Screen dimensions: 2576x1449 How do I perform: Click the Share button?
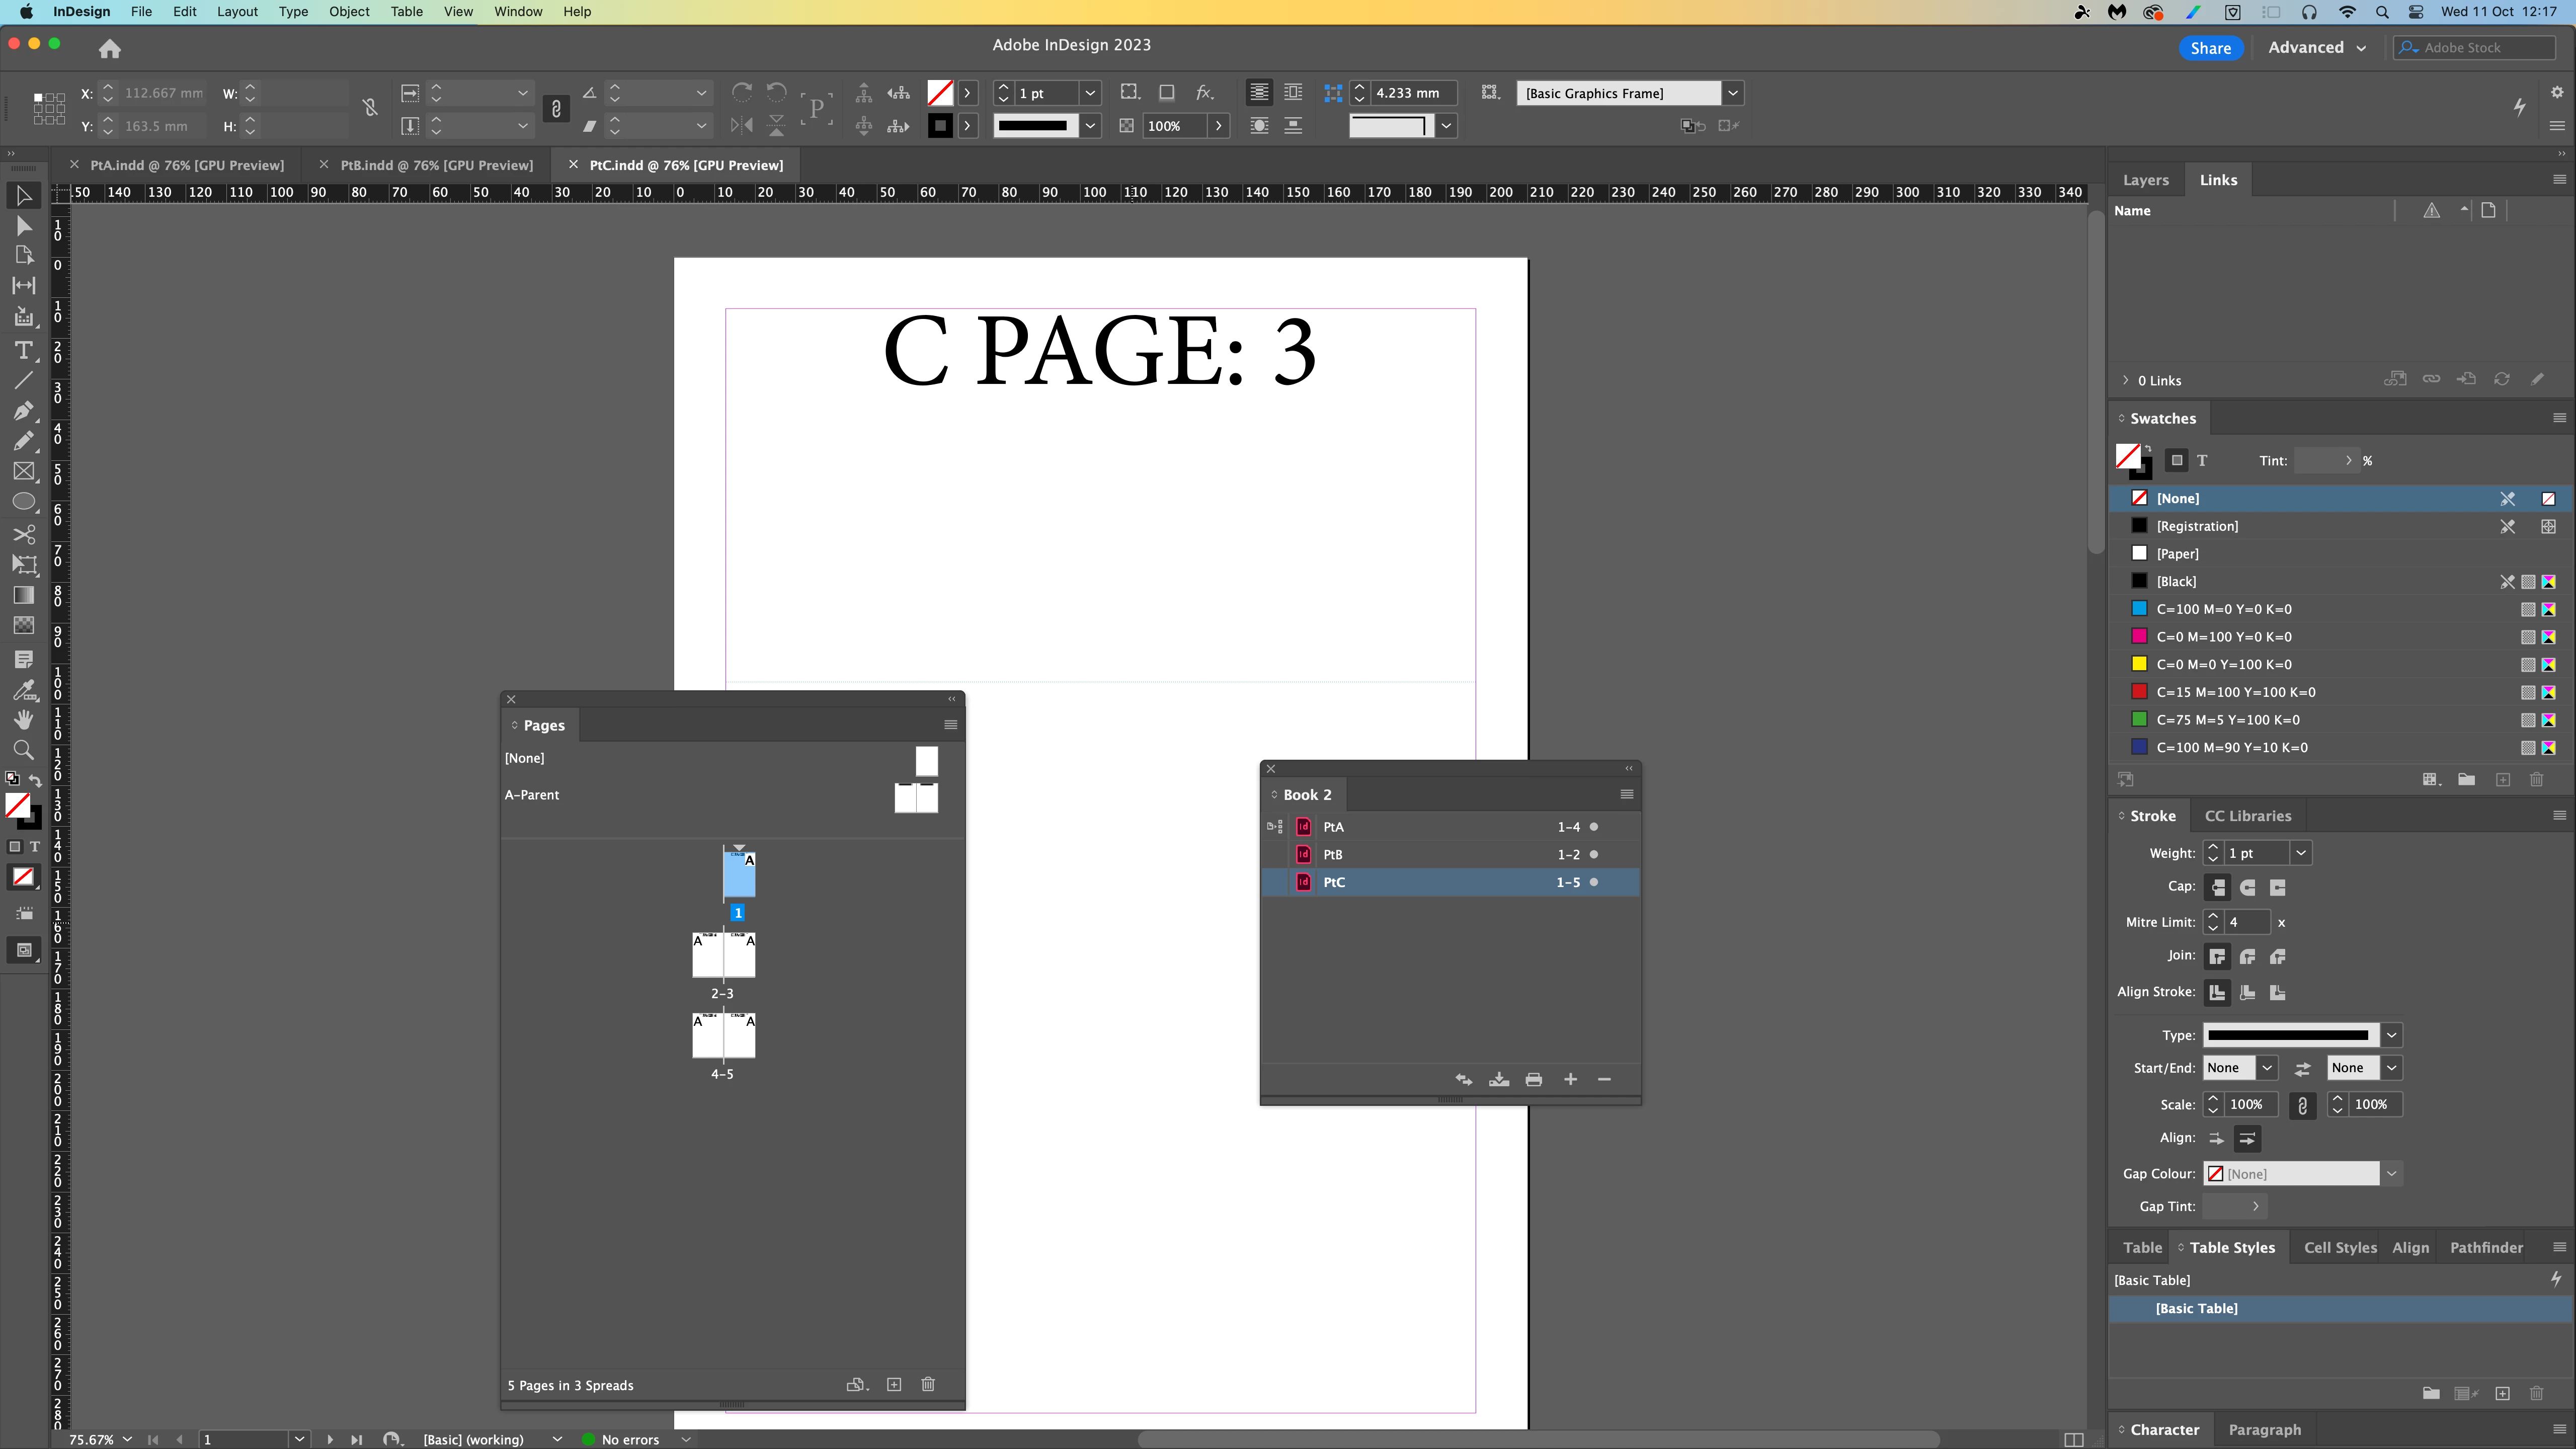point(2210,47)
